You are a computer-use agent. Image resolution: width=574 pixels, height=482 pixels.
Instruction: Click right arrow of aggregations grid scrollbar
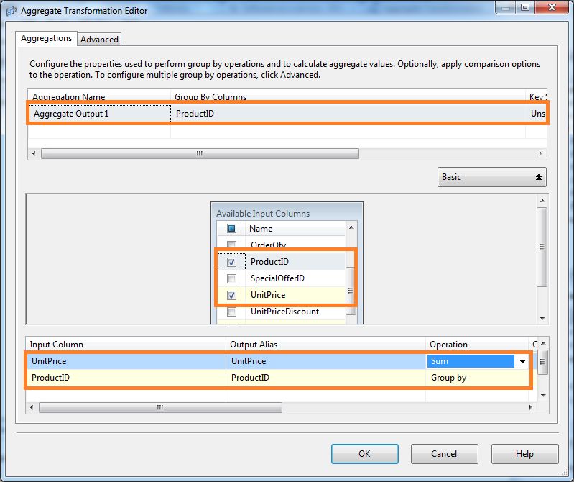click(x=541, y=153)
